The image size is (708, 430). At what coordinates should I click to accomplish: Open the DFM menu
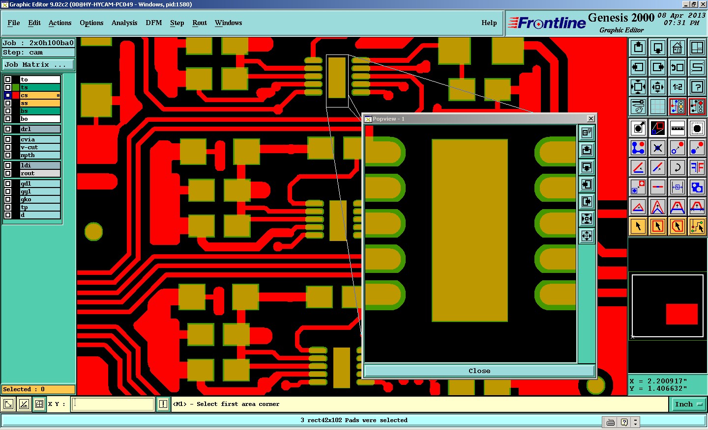point(154,23)
